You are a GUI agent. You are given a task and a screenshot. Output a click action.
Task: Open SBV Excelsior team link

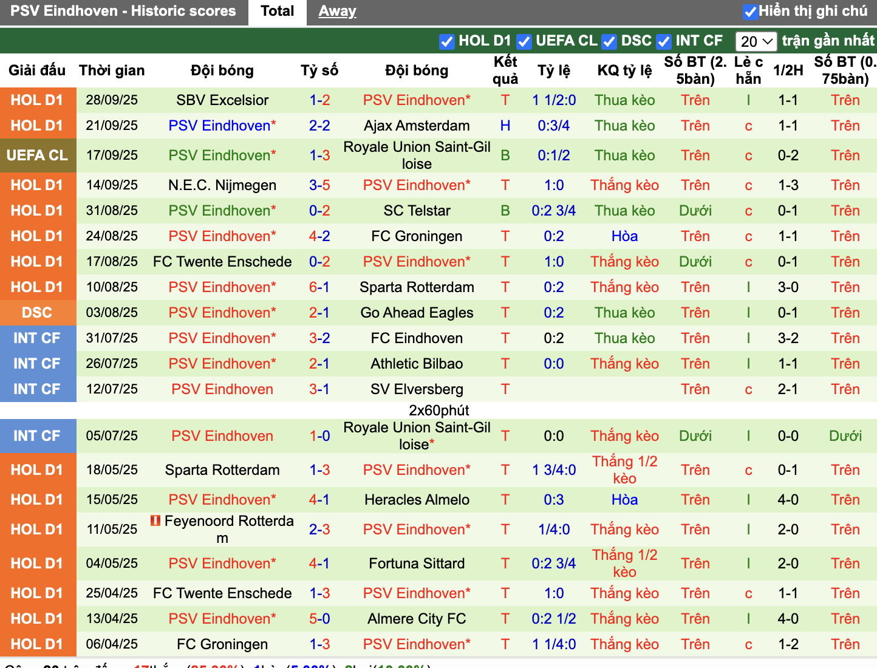[x=222, y=100]
